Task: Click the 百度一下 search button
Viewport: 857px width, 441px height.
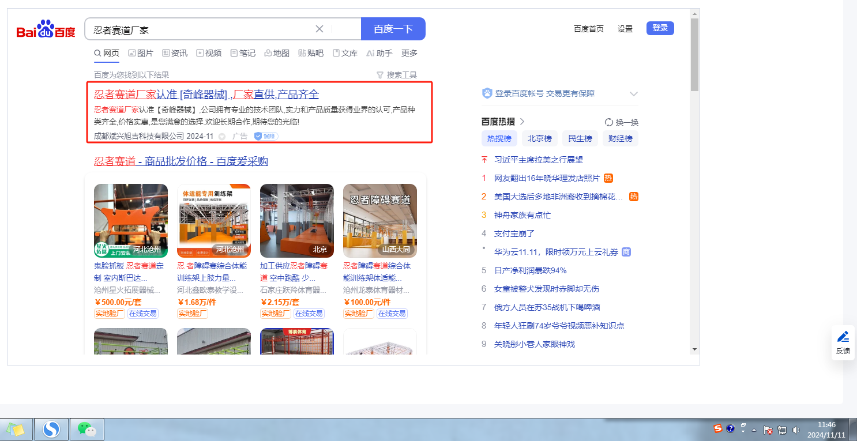Action: click(393, 29)
